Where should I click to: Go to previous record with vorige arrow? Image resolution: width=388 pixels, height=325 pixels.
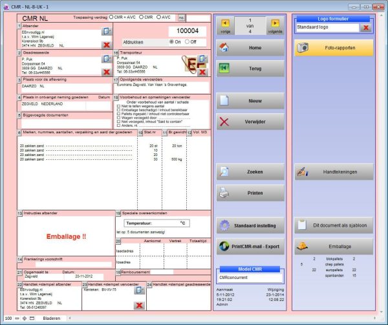click(x=225, y=25)
